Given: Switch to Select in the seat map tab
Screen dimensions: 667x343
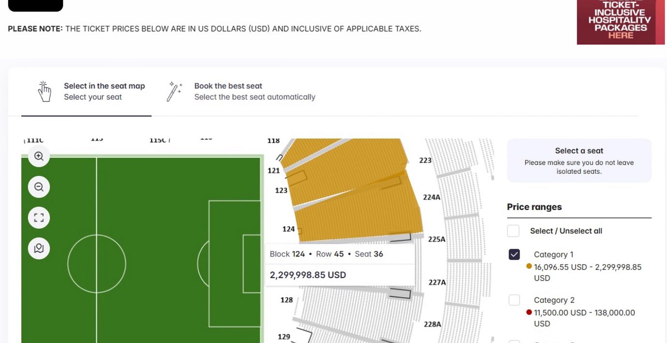Looking at the screenshot, I should [x=104, y=91].
